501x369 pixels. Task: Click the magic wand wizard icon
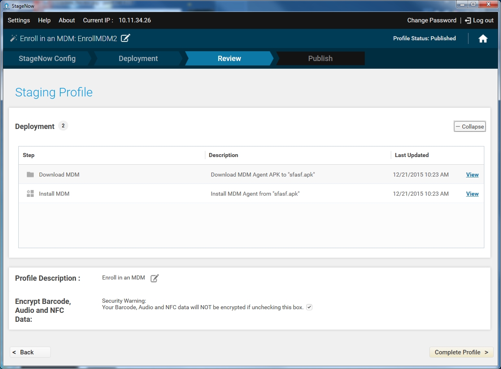[14, 38]
